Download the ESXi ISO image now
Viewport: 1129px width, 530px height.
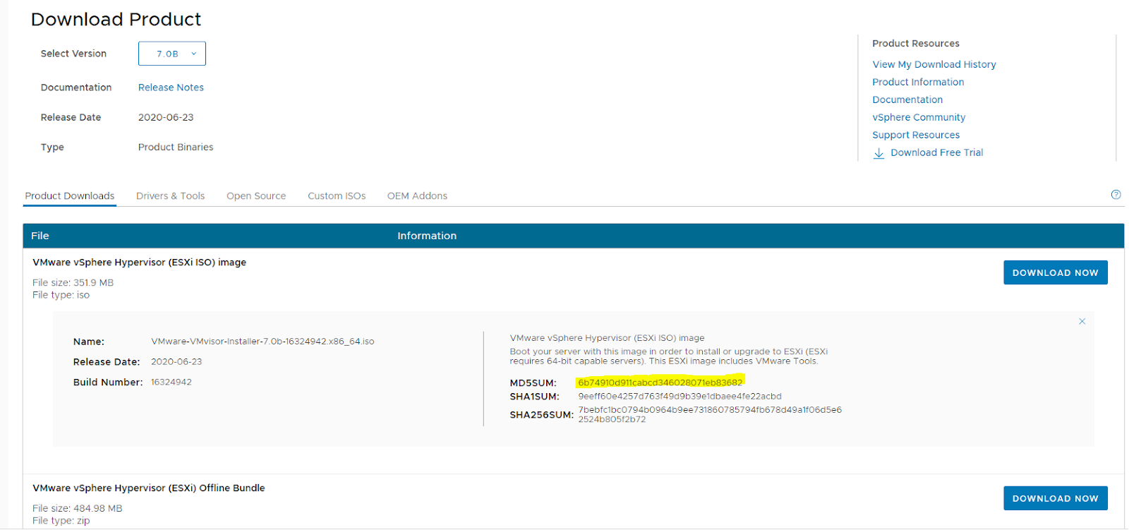coord(1055,272)
